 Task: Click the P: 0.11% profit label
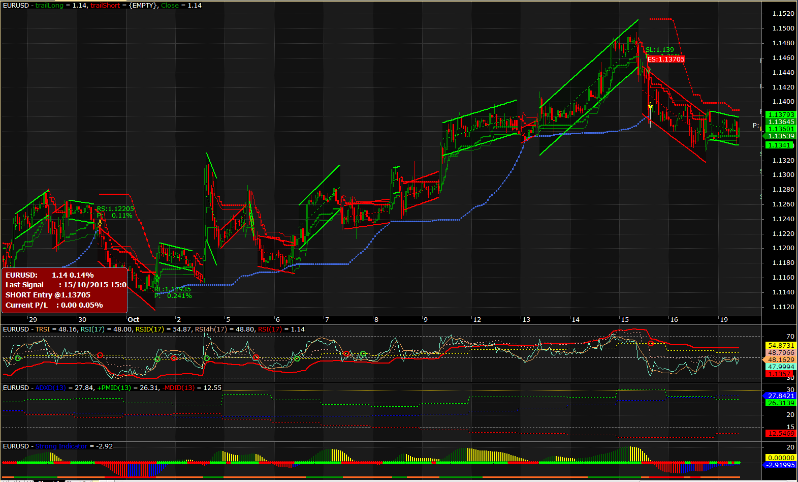tap(114, 216)
